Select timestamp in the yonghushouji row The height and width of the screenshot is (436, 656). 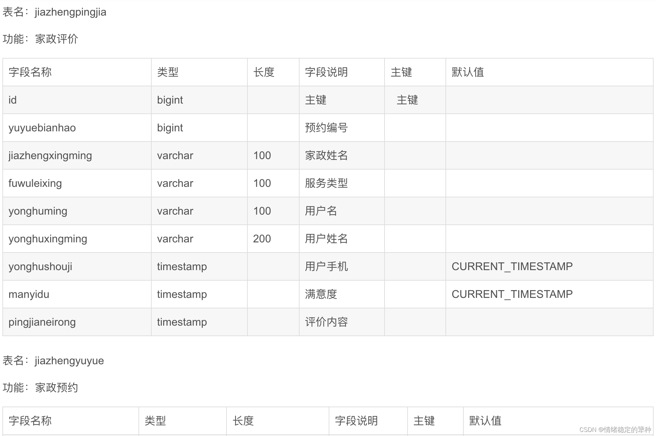(x=182, y=266)
